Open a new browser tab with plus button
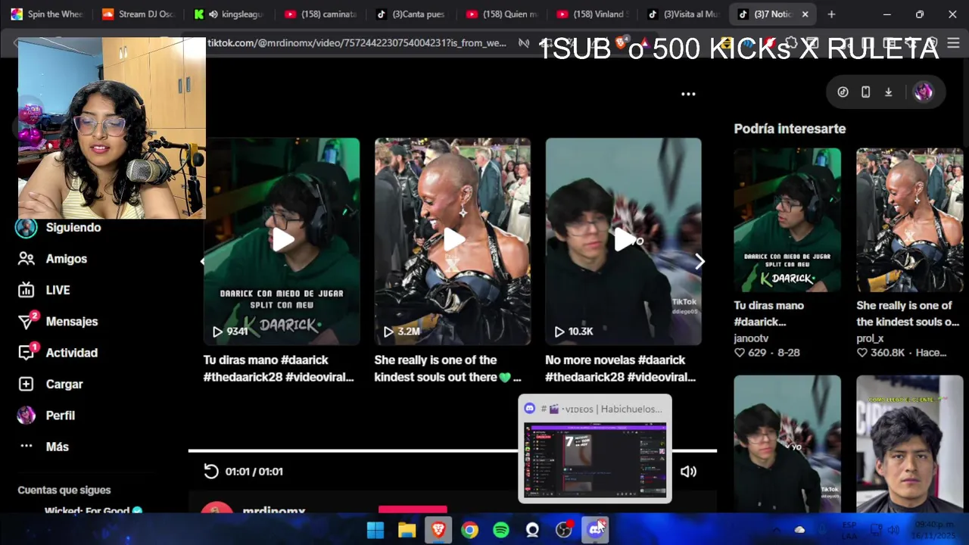The width and height of the screenshot is (969, 545). (x=831, y=14)
